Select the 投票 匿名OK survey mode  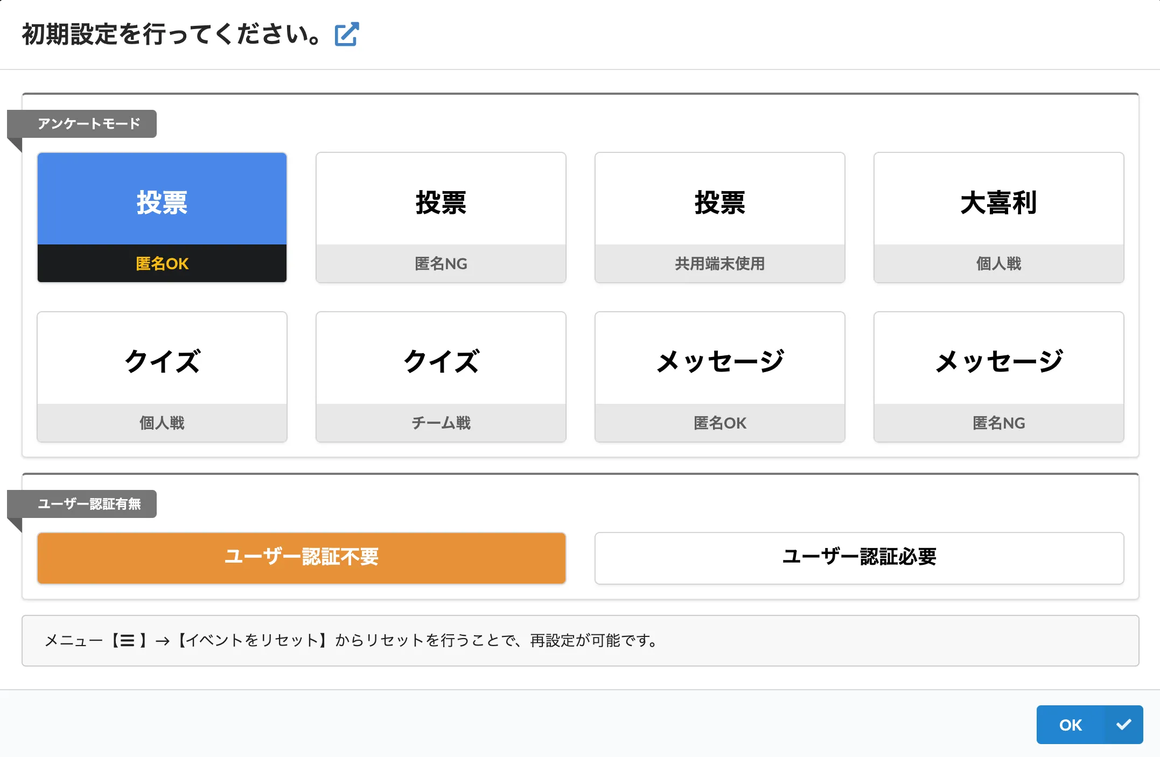point(162,218)
